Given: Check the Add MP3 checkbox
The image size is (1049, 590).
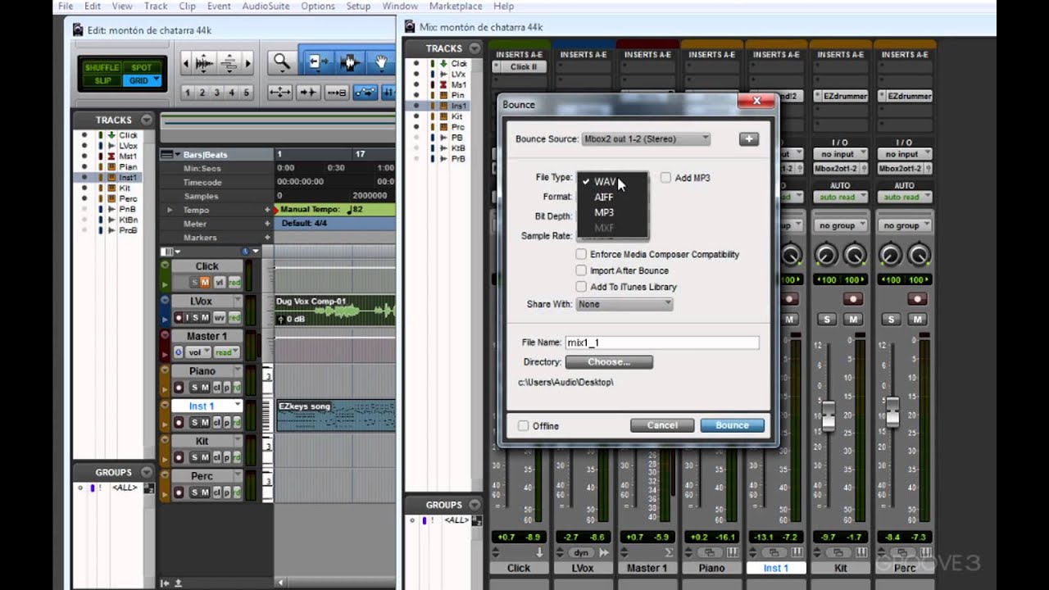Looking at the screenshot, I should (665, 178).
